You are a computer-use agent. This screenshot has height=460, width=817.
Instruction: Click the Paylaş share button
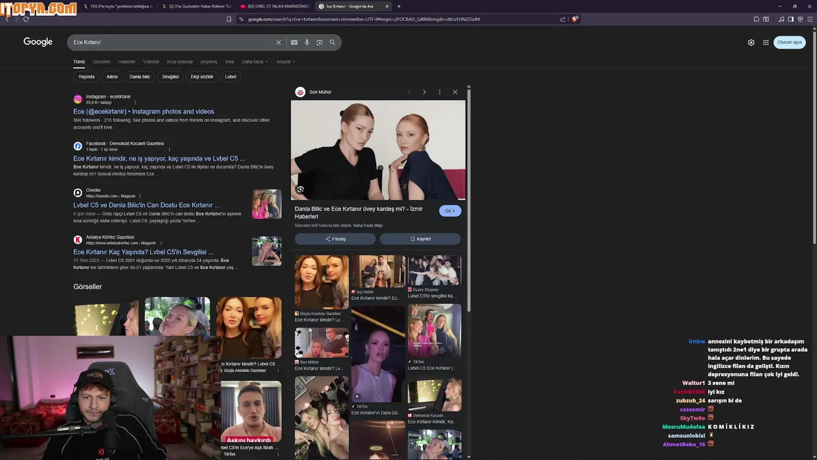click(335, 239)
